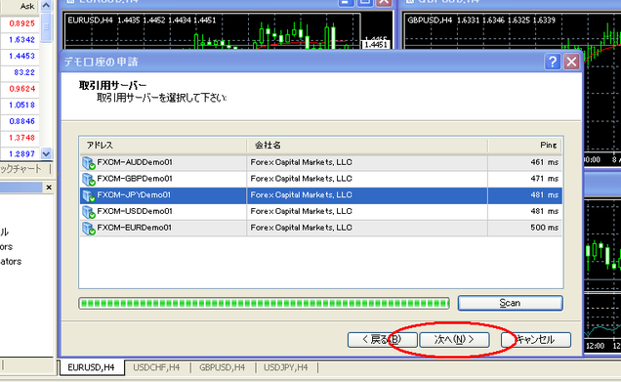Select Ask price 83.22 in market watch

pos(24,72)
